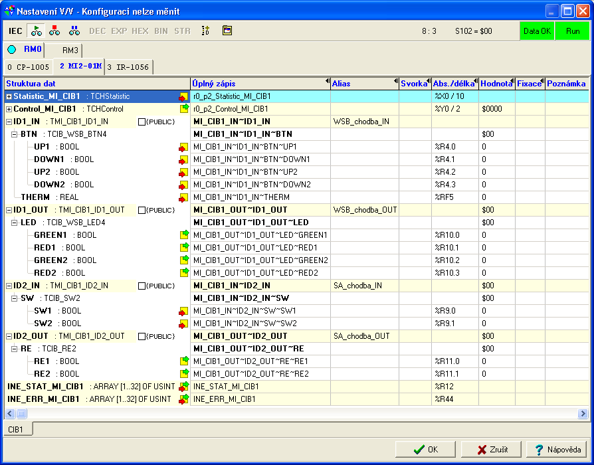Image resolution: width=594 pixels, height=465 pixels.
Task: Click green output arrow icon of Control_MI_CIB1
Action: click(x=184, y=109)
